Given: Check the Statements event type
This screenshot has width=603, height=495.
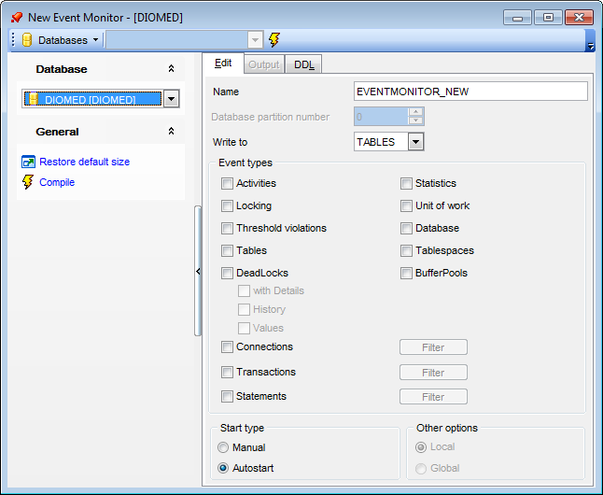Looking at the screenshot, I should click(227, 396).
